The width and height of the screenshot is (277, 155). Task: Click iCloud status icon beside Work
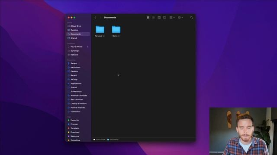(118, 36)
